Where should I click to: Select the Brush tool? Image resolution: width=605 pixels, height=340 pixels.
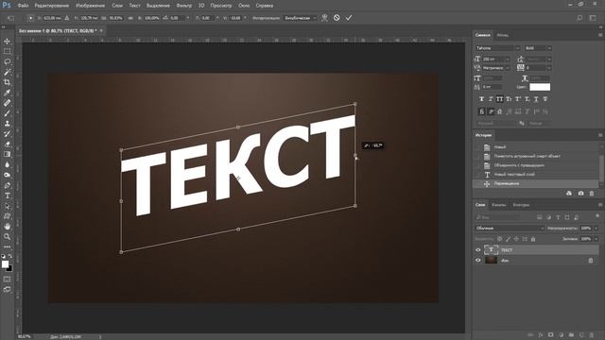[x=7, y=113]
